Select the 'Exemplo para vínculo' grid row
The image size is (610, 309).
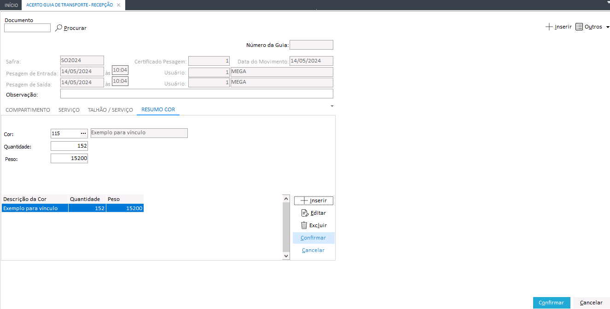pos(73,208)
